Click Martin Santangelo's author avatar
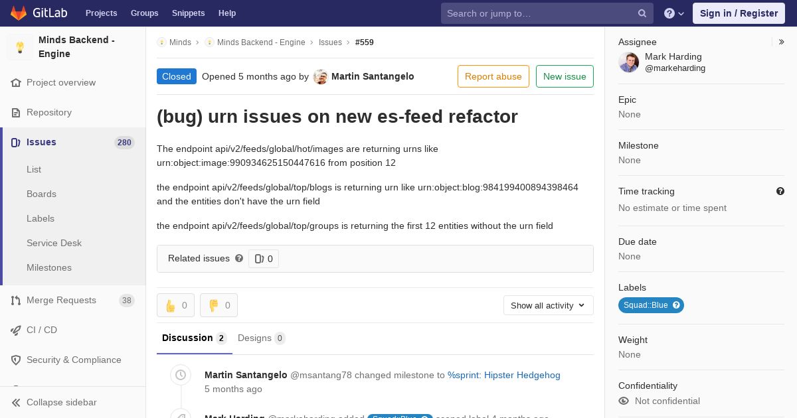 [x=320, y=77]
